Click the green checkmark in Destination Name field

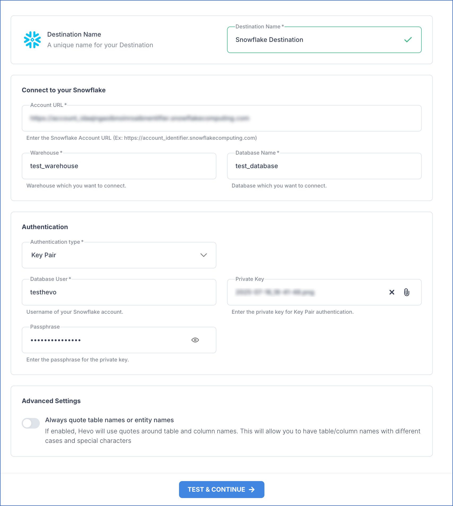coord(408,40)
